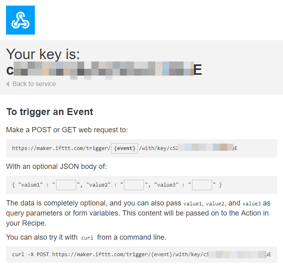The width and height of the screenshot is (283, 267).
Task: Click inline code word value3 in the paragraph
Action: click(x=251, y=204)
